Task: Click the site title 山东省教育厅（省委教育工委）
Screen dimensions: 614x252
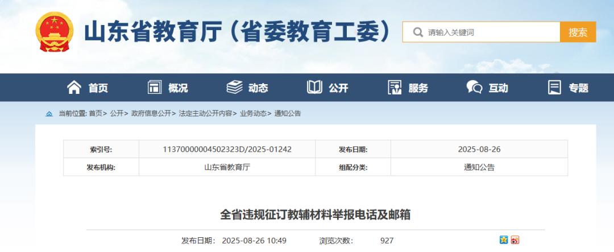Action: 238,32
